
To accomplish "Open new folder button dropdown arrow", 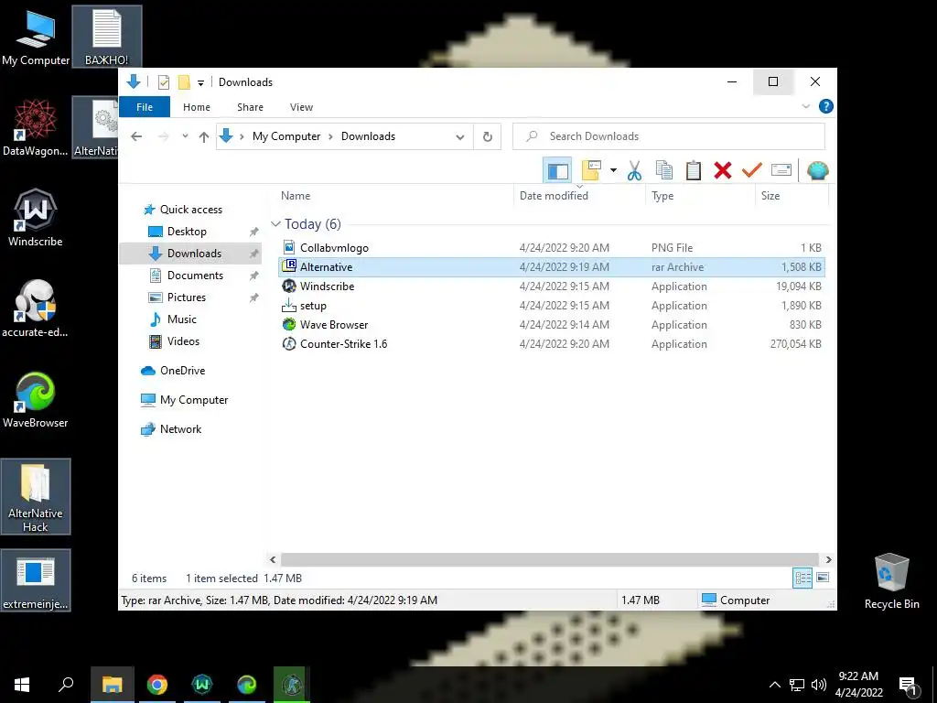I will [613, 171].
